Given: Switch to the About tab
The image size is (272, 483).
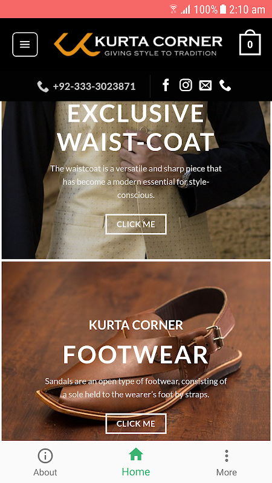Looking at the screenshot, I should coord(45,462).
